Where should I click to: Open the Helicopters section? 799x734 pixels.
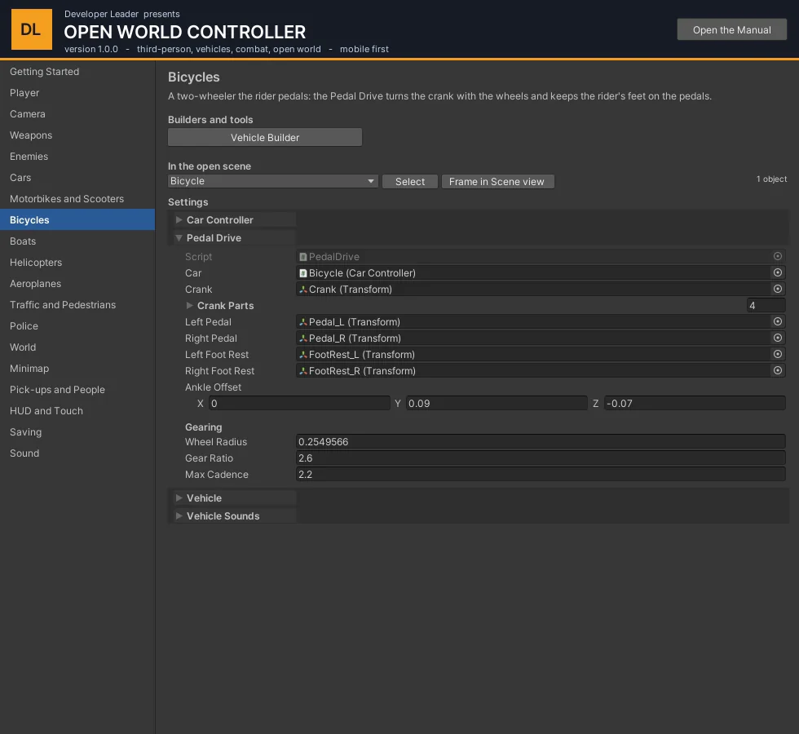[77, 263]
